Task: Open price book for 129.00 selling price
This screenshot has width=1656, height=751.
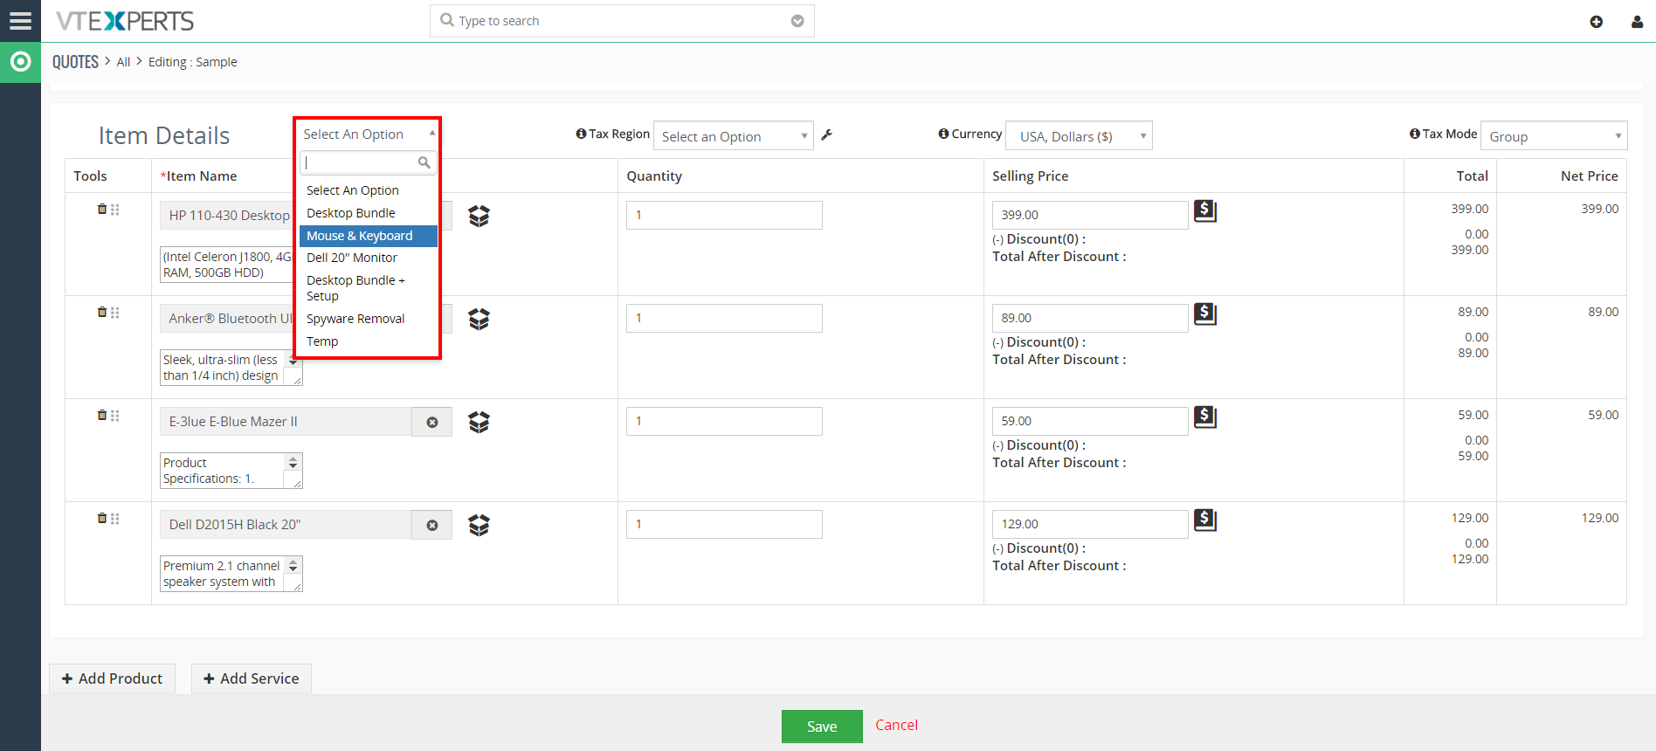Action: [1205, 520]
